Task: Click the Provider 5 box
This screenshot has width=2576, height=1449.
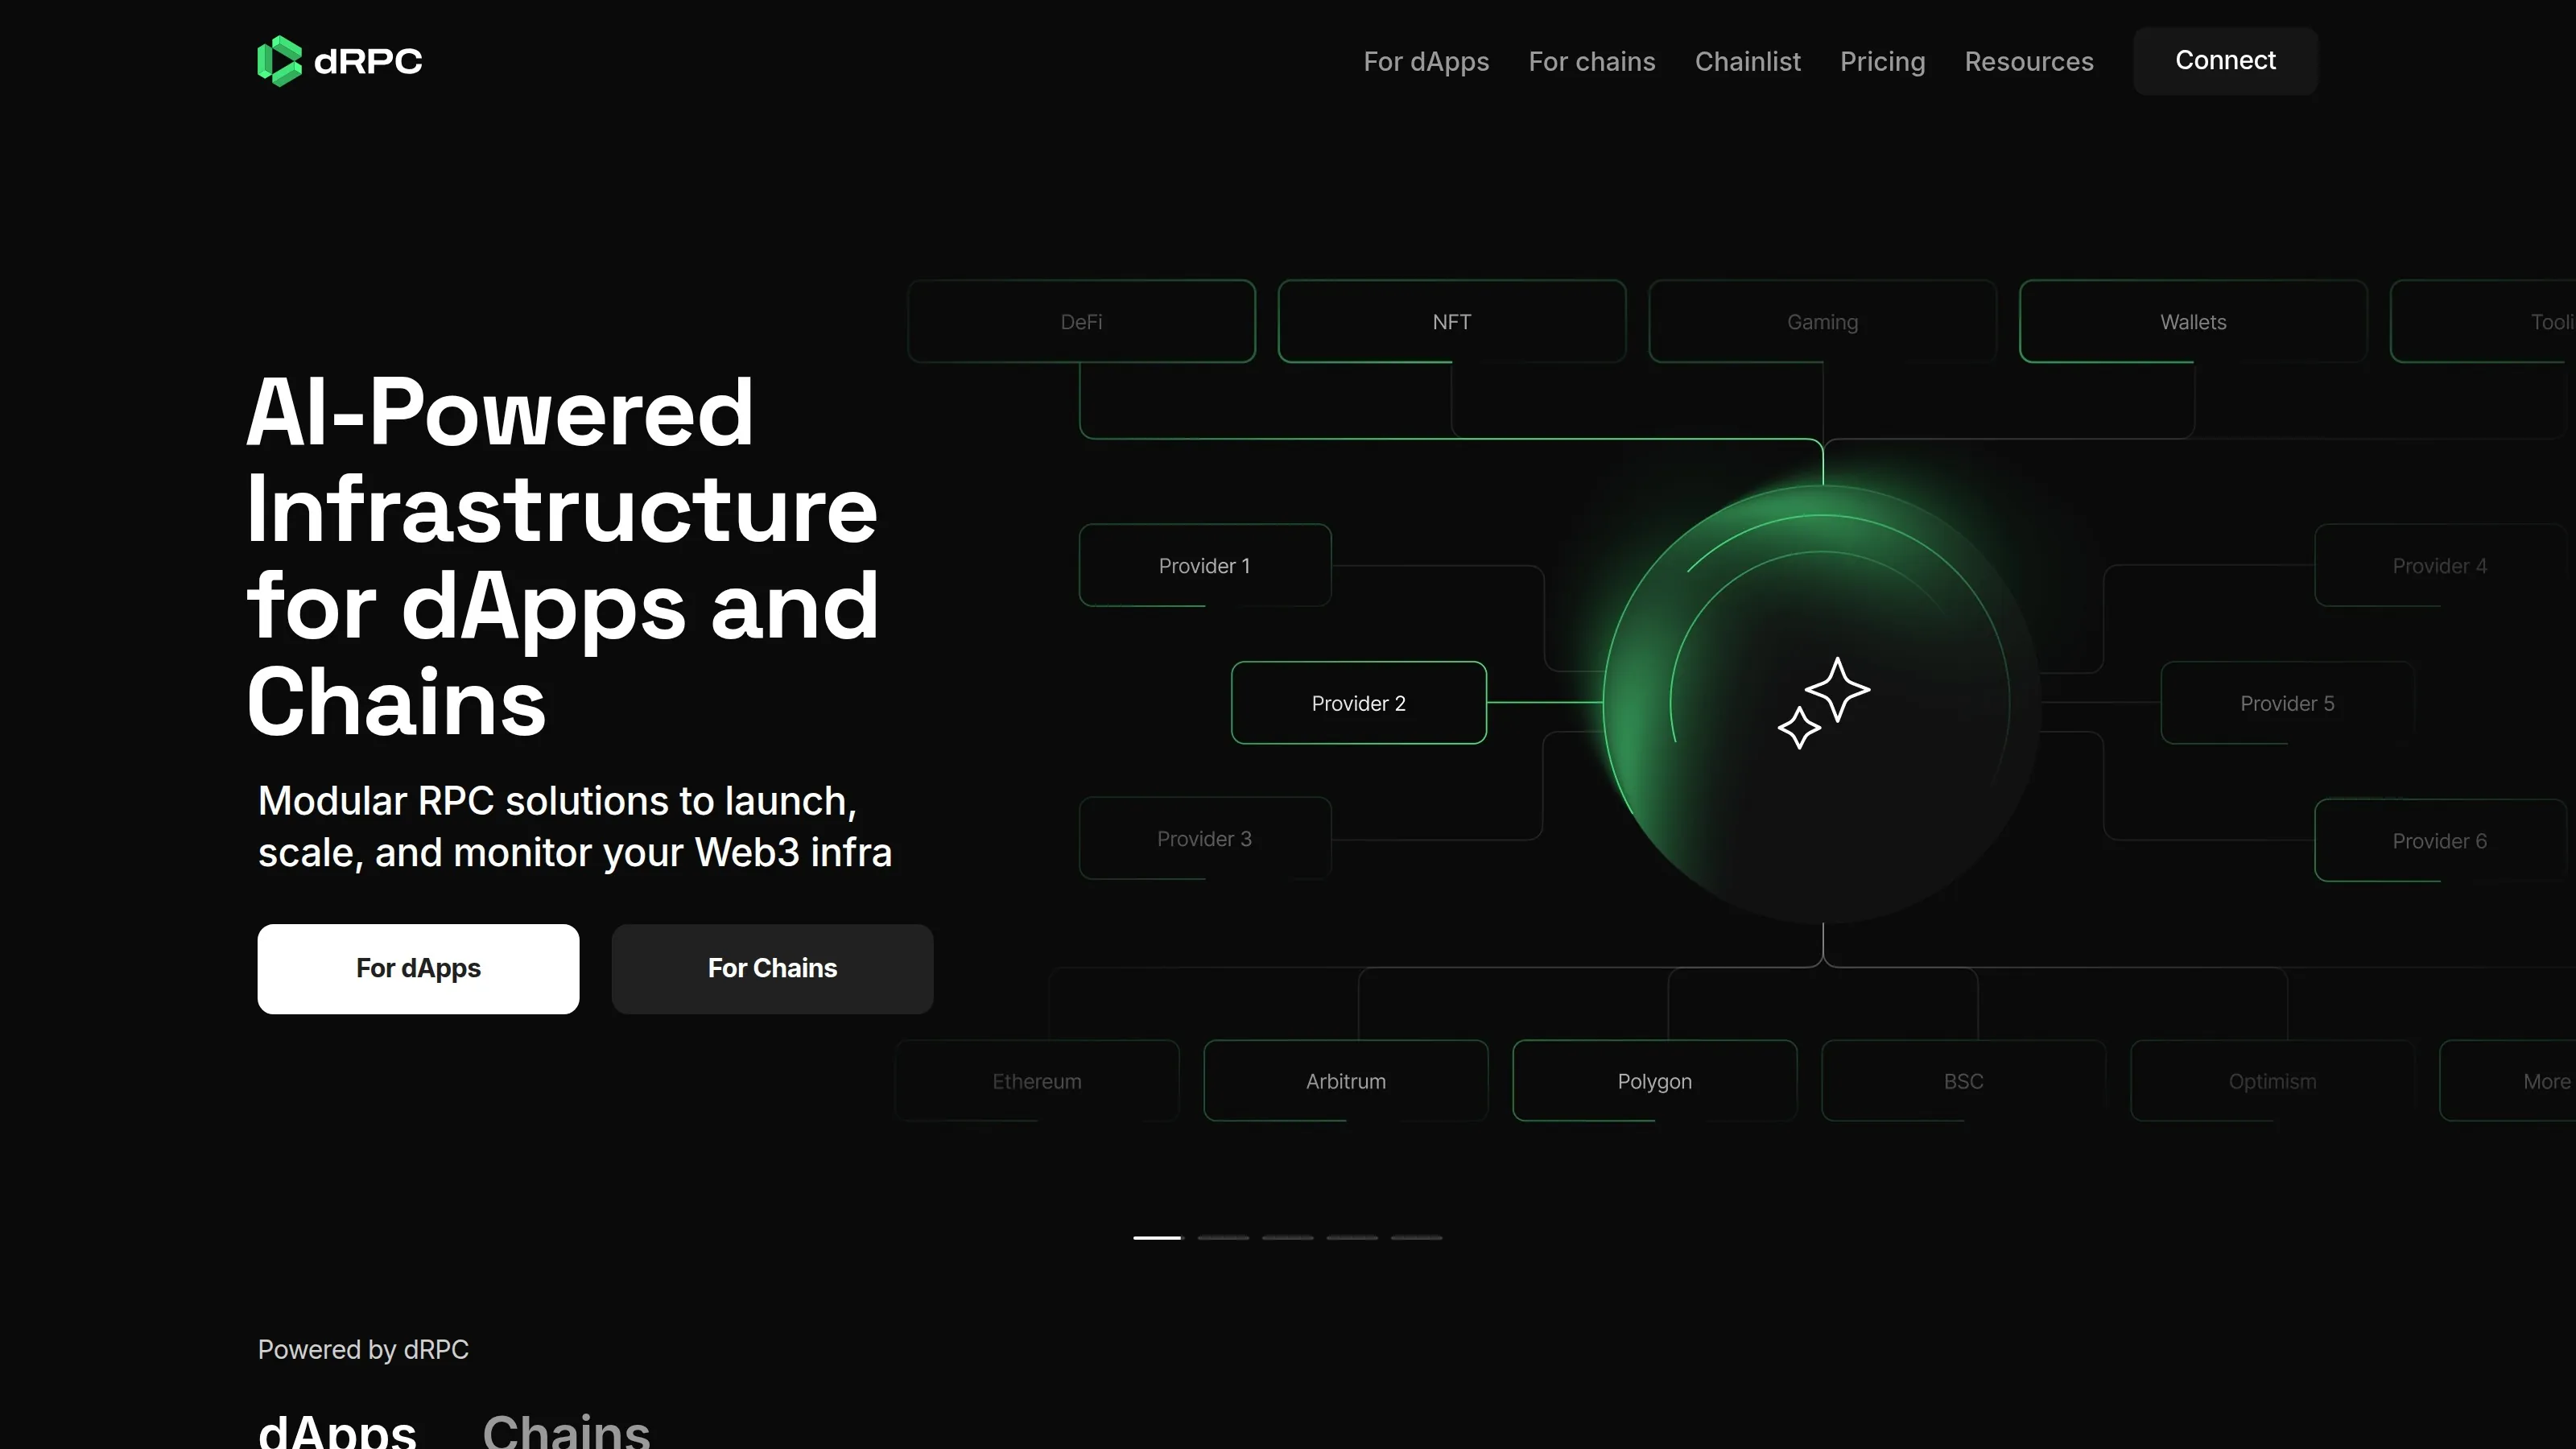Action: pyautogui.click(x=2287, y=703)
